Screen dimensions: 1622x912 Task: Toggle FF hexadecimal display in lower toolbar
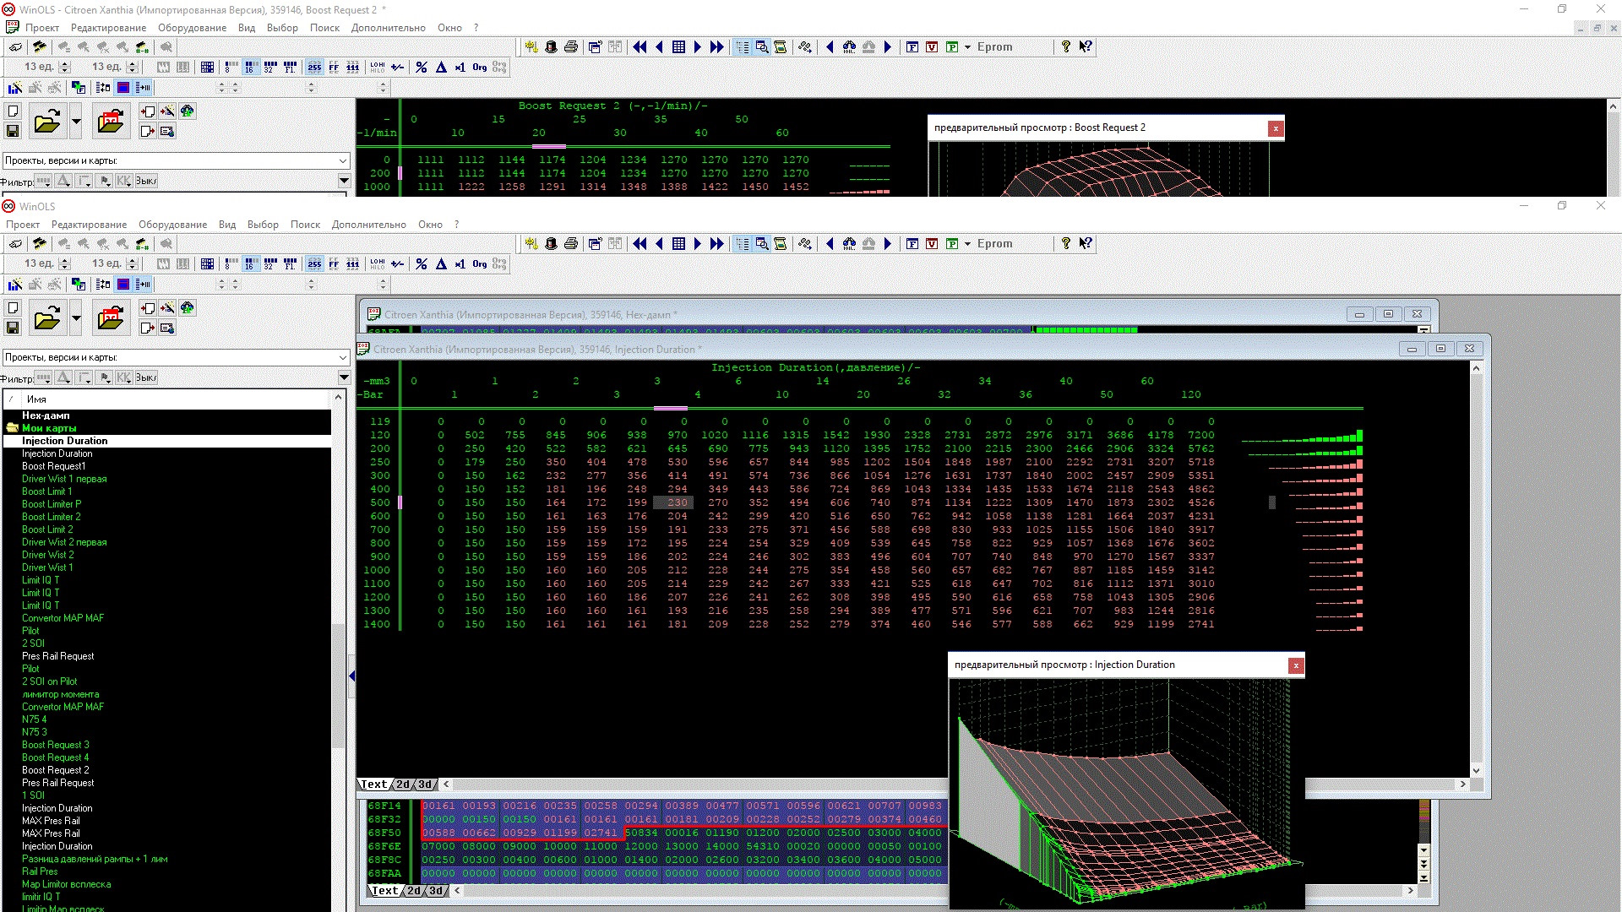334,263
